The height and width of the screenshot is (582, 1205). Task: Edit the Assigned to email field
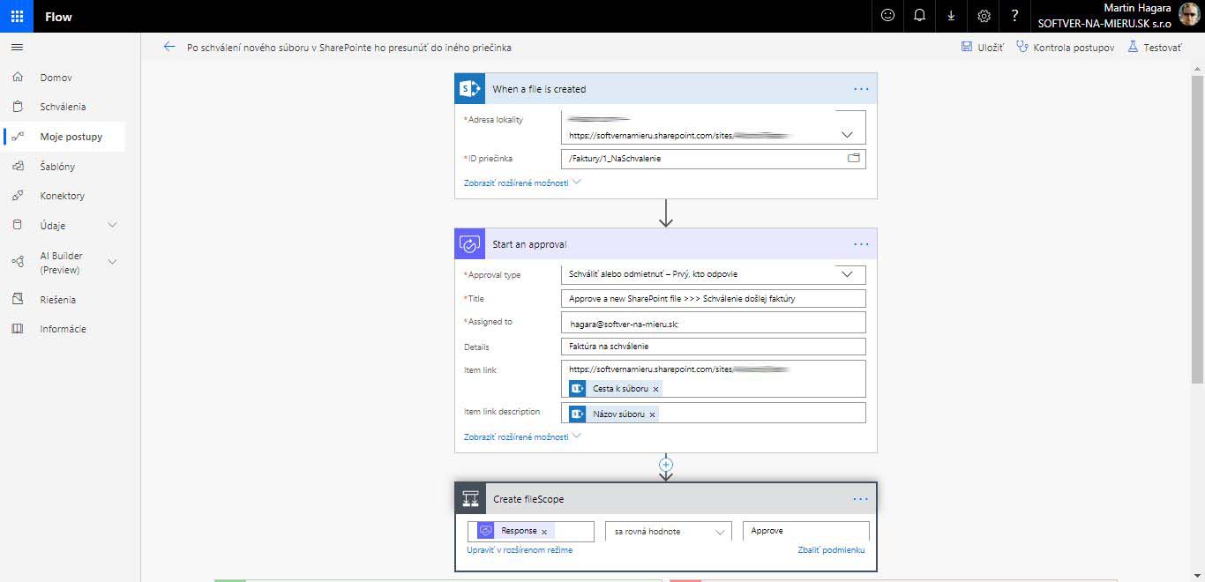point(713,323)
